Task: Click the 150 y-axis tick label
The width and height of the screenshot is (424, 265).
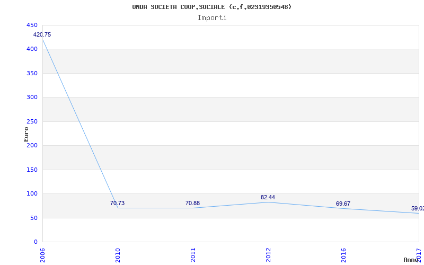Action: click(32, 170)
